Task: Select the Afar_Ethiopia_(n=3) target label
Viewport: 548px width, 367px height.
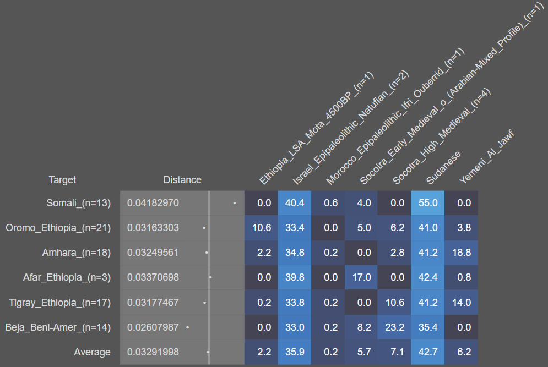Action: pos(67,277)
